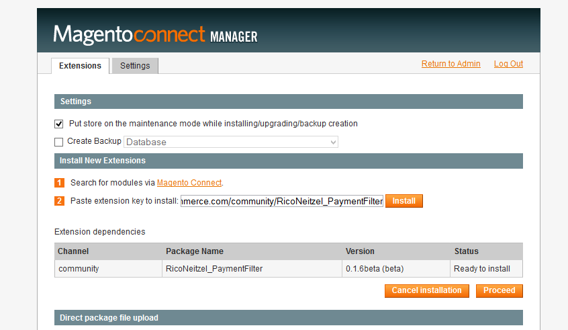Click the Channel column header
The width and height of the screenshot is (568, 330).
click(108, 251)
